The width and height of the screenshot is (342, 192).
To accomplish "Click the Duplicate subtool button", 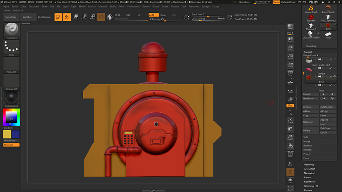I will [311, 122].
